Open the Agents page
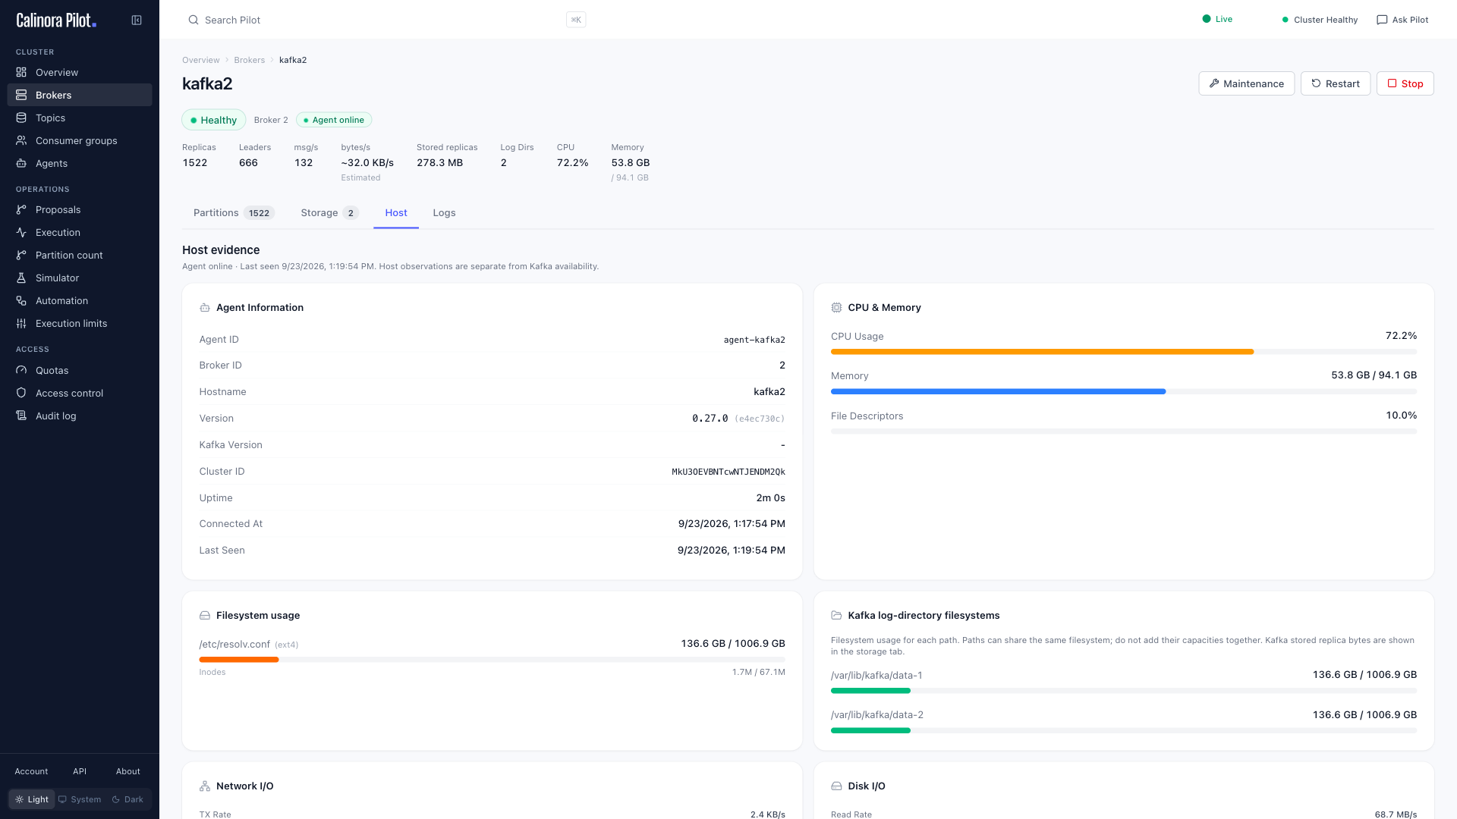 pos(80,163)
